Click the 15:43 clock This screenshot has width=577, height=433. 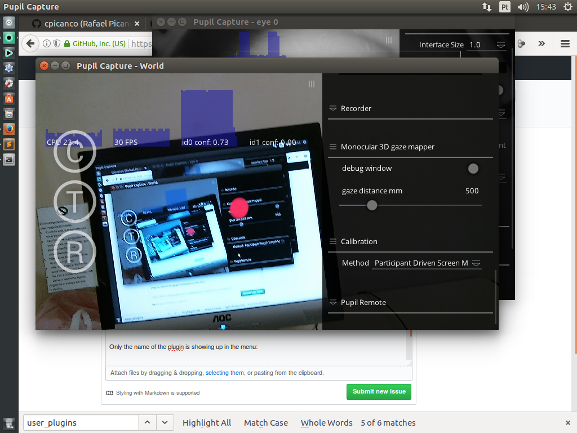pyautogui.click(x=546, y=7)
